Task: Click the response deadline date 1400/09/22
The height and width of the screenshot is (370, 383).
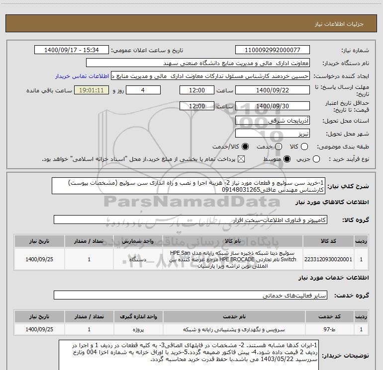Action: (x=273, y=90)
